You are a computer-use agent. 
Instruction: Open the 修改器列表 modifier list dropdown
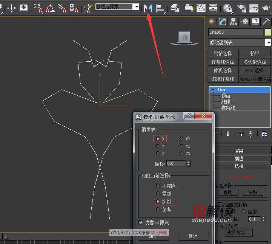(x=239, y=43)
